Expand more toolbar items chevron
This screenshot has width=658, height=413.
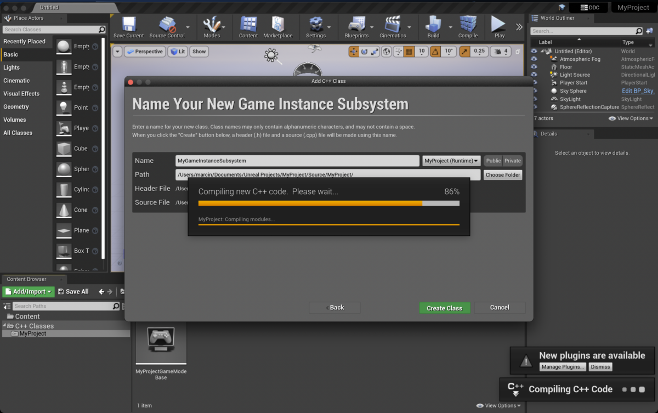519,27
